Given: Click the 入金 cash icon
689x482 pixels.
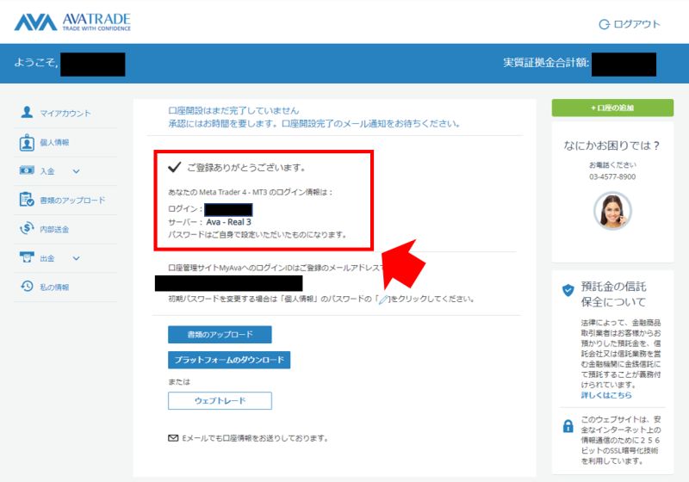Looking at the screenshot, I should pyautogui.click(x=27, y=170).
